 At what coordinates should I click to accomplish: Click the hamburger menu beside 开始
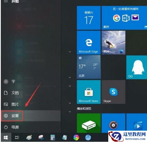[6, 1]
